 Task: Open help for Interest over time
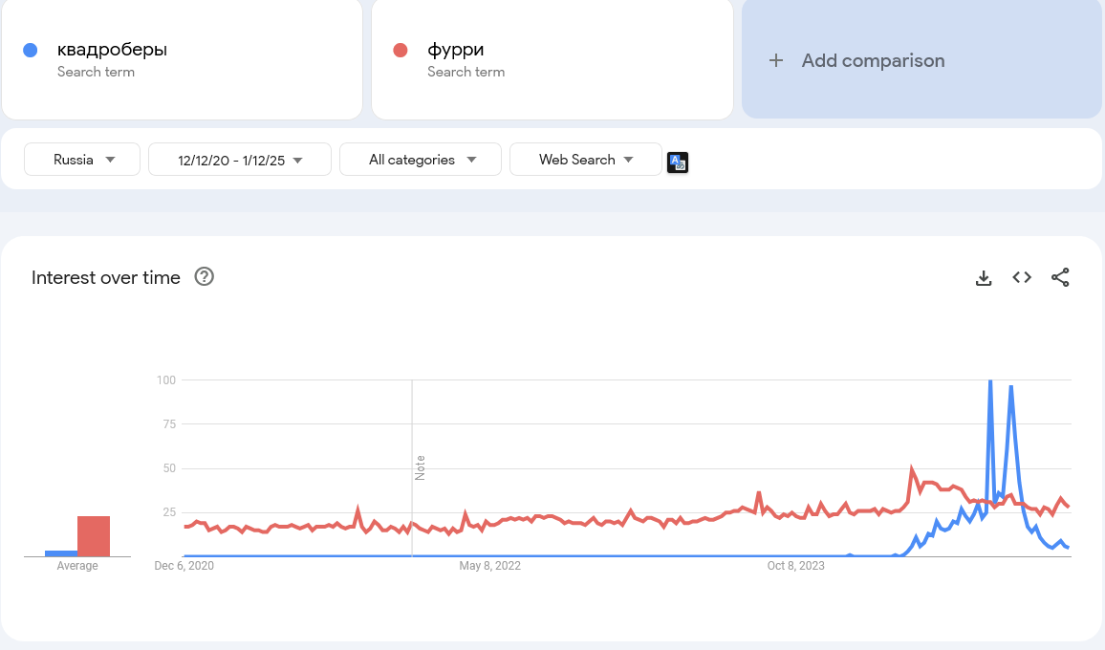click(205, 277)
